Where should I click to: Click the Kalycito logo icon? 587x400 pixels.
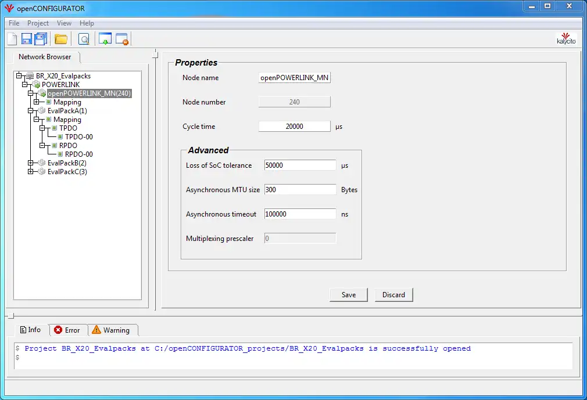tap(566, 38)
